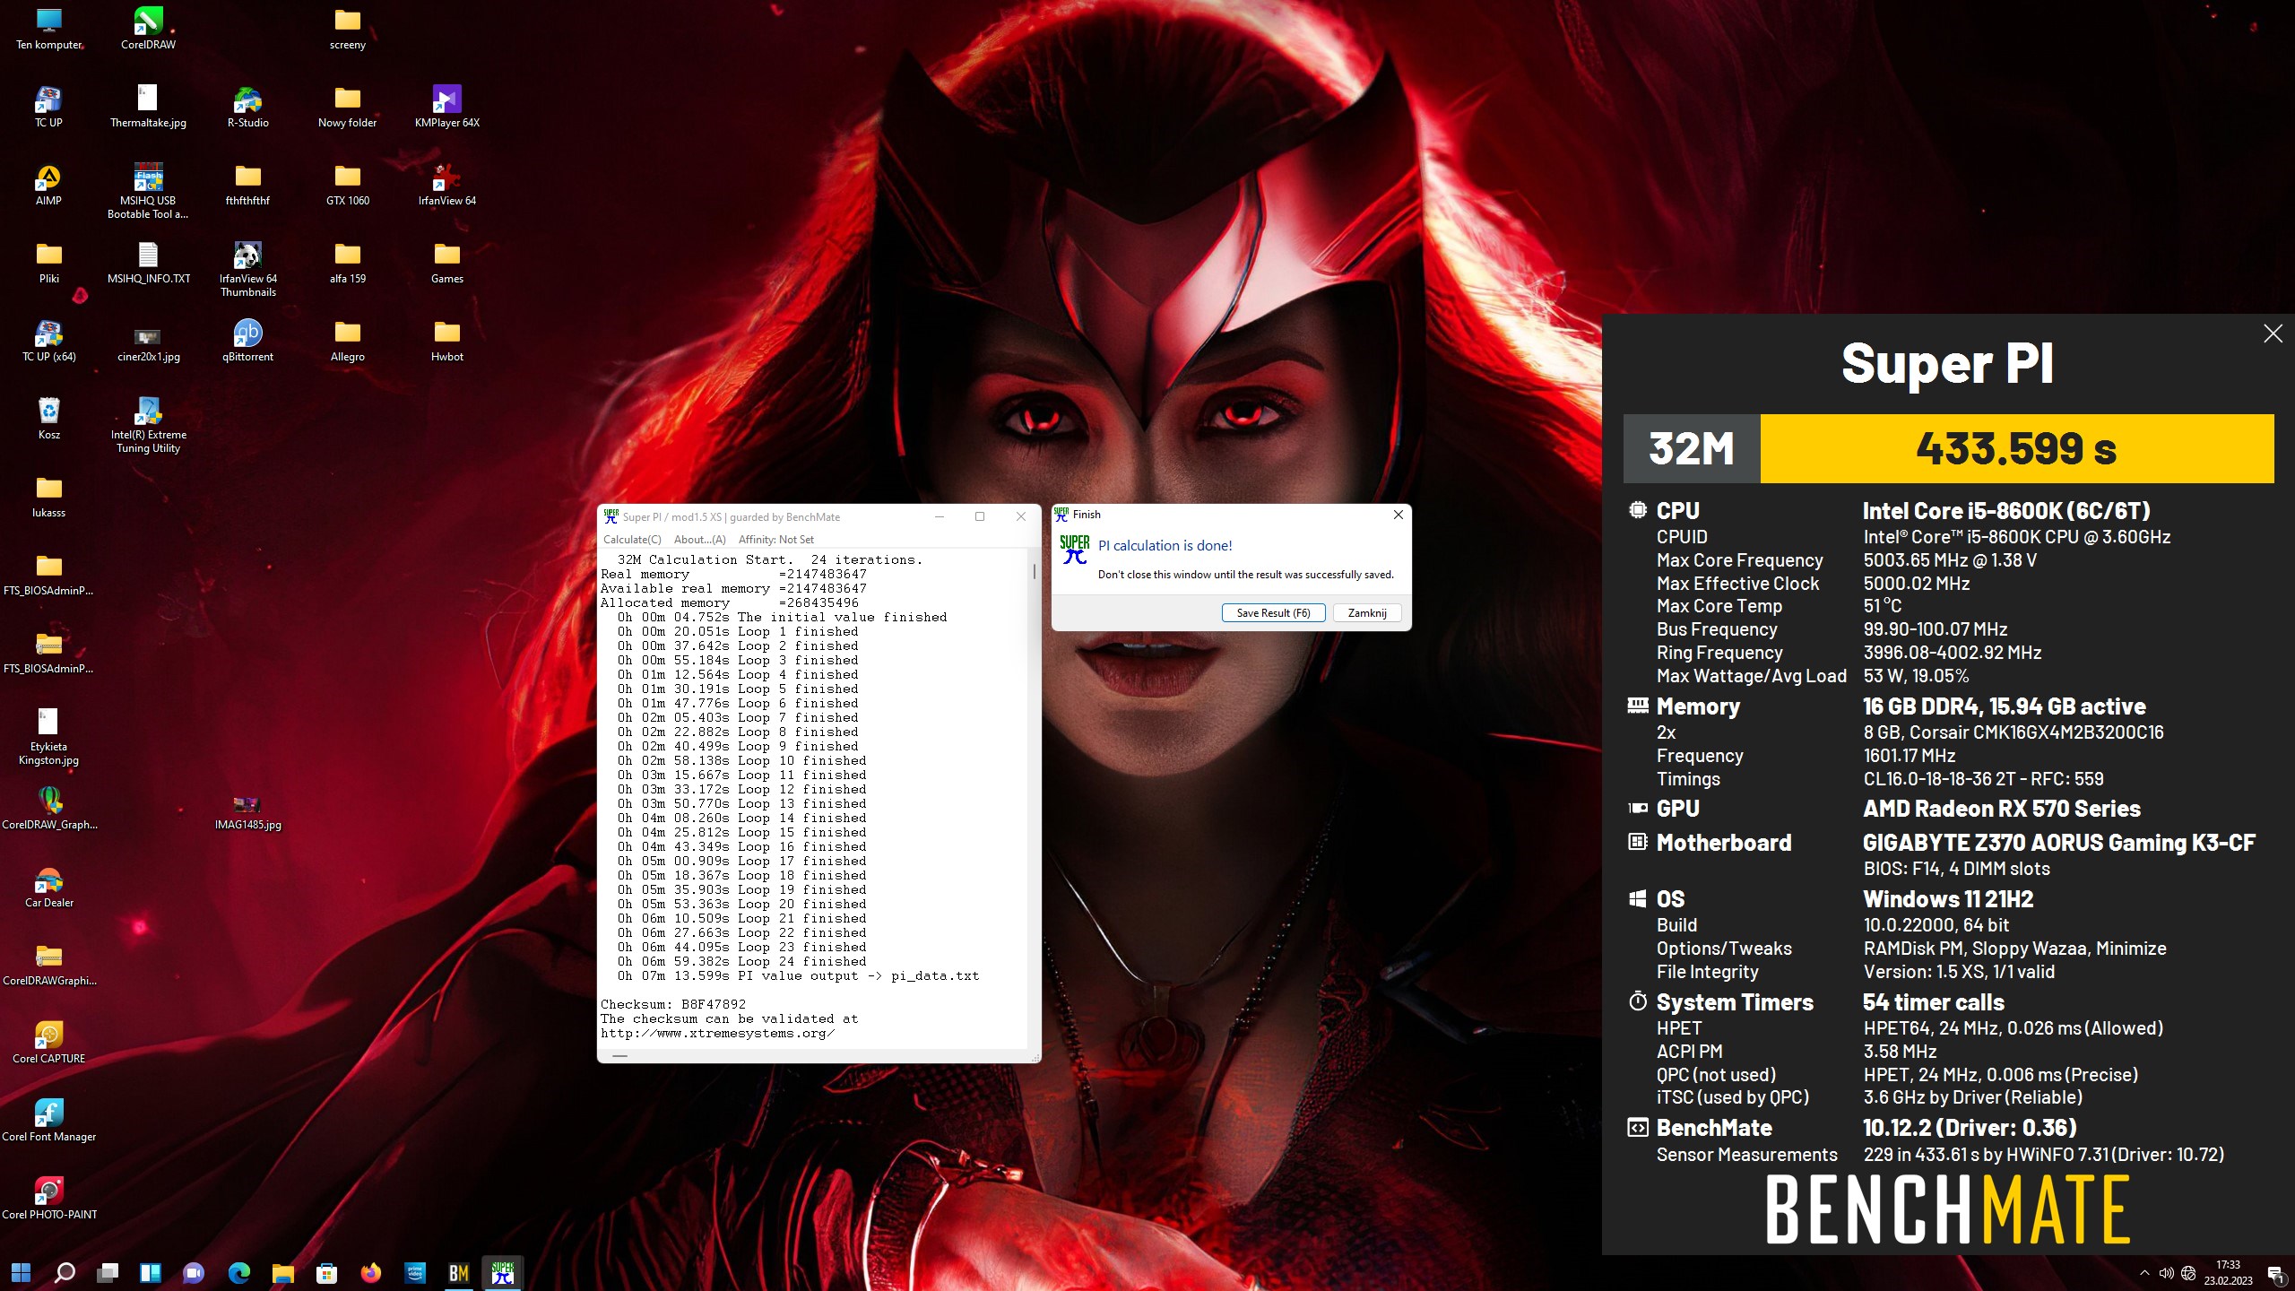2295x1291 pixels.
Task: Open clock and date 17:33 flyout
Action: 2228,1273
